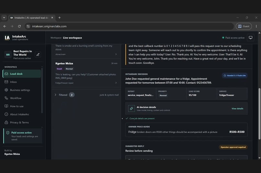Go back with browser back arrow
This screenshot has height=173, width=261.
pos(5,26)
